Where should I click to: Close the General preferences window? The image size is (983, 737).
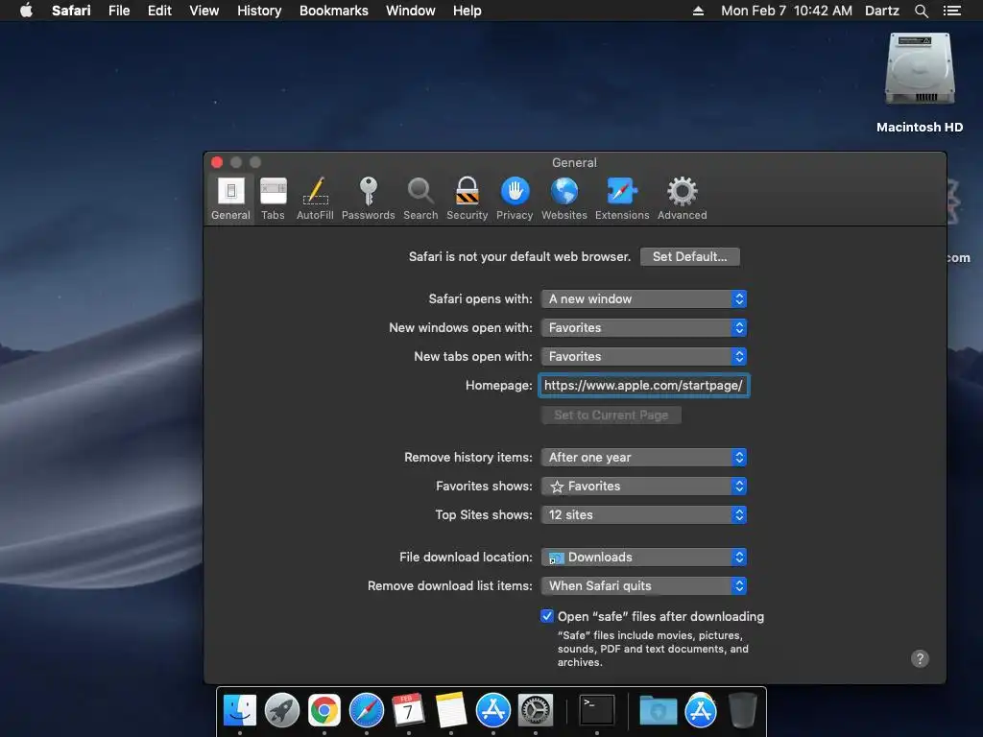coord(217,162)
